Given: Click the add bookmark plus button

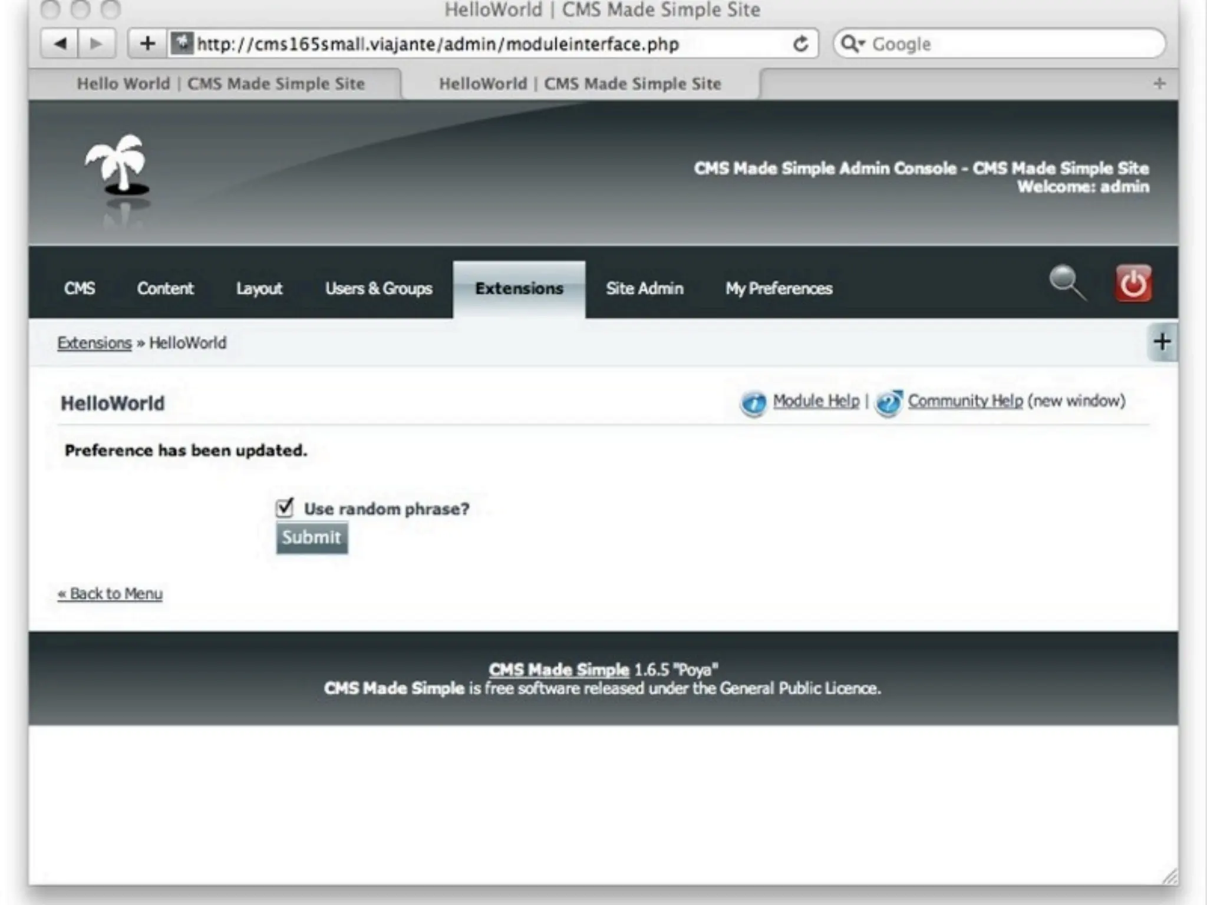Looking at the screenshot, I should click(x=148, y=44).
